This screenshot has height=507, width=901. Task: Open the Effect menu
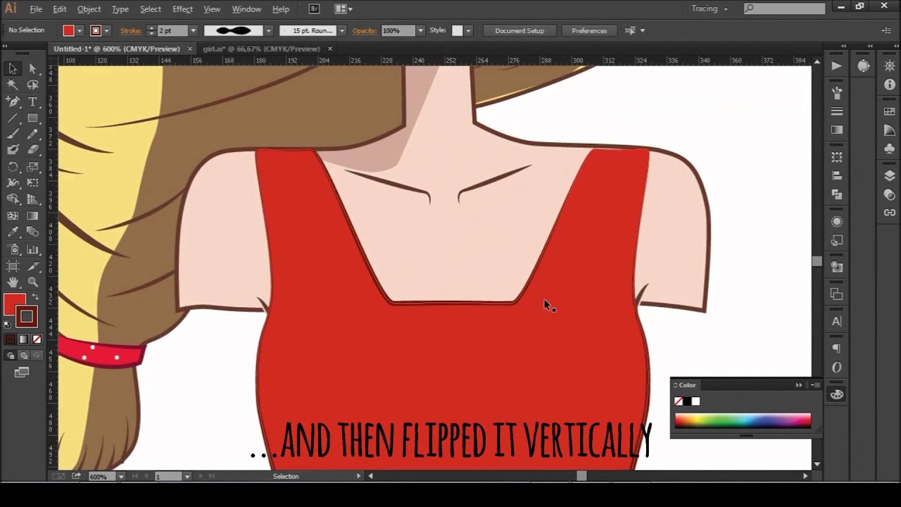[182, 9]
